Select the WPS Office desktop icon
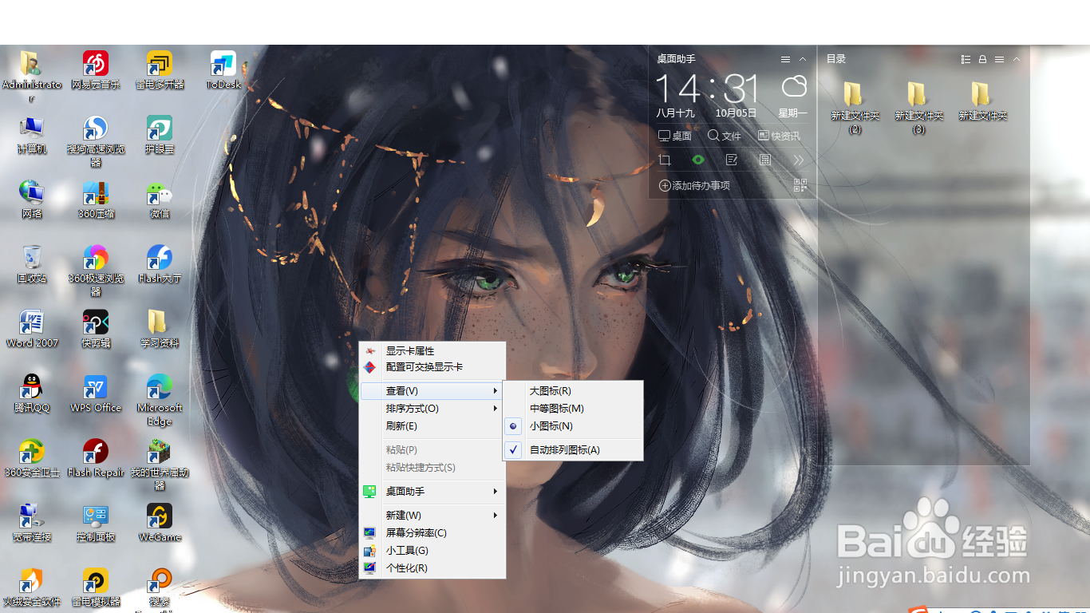The width and height of the screenshot is (1090, 613). tap(96, 394)
